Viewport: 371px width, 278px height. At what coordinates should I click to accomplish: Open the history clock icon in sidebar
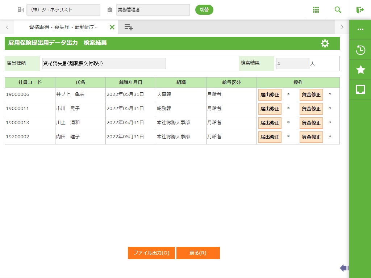click(360, 50)
